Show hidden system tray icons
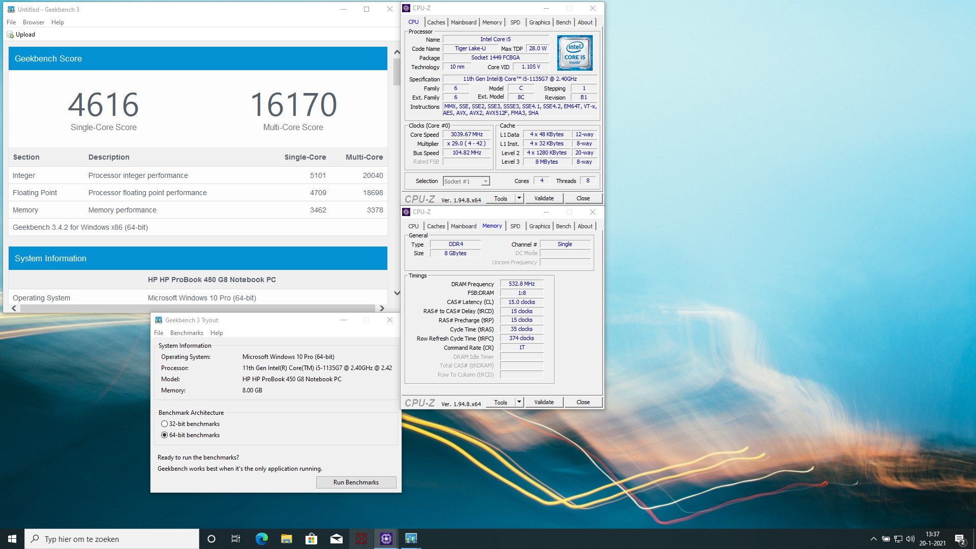This screenshot has width=976, height=549. pos(873,539)
